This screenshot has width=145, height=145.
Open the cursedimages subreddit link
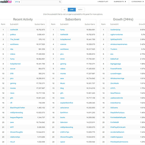point(116,74)
